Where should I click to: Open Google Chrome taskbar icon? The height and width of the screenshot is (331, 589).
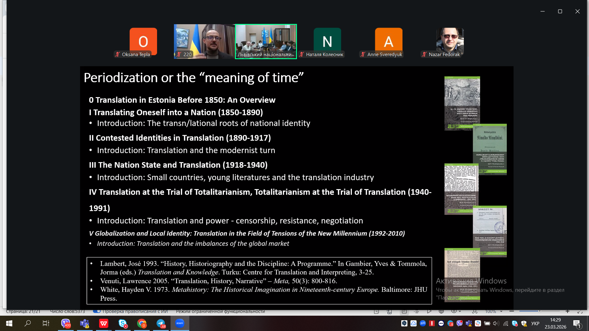point(142,323)
